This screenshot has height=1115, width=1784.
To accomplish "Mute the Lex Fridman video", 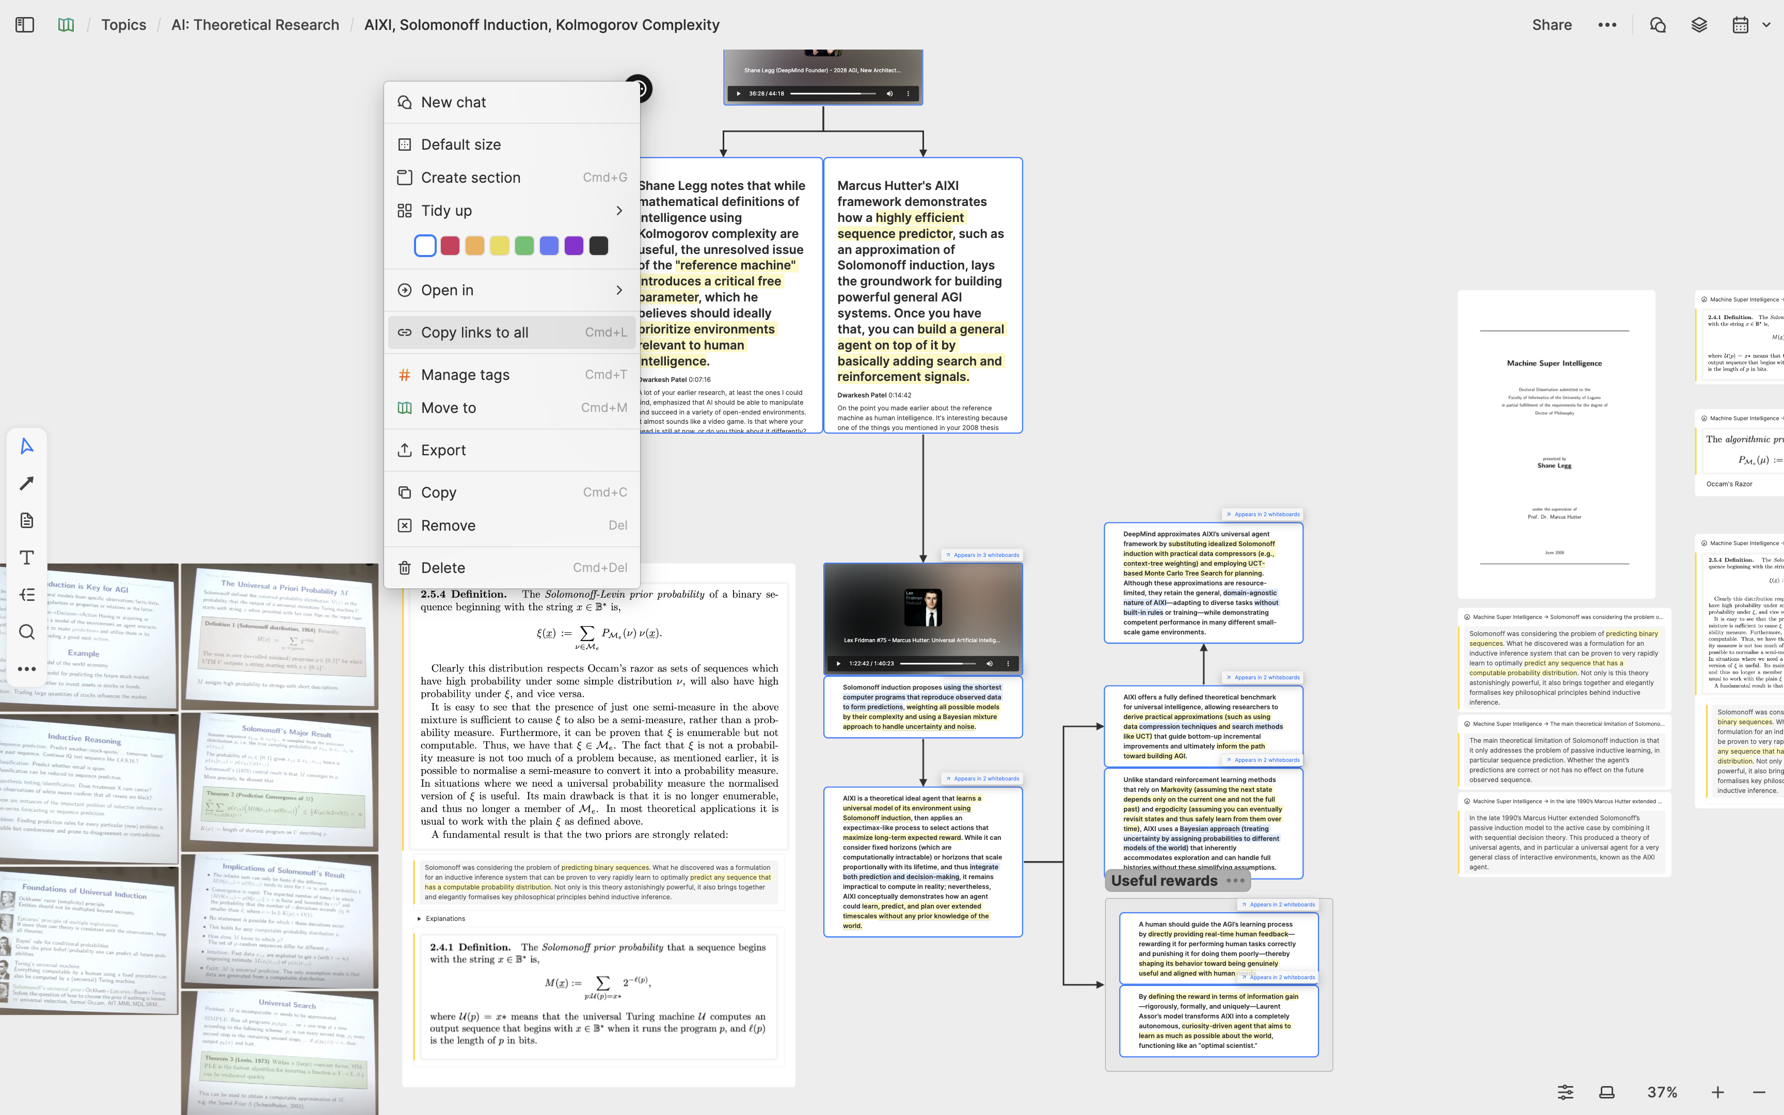I will point(990,664).
